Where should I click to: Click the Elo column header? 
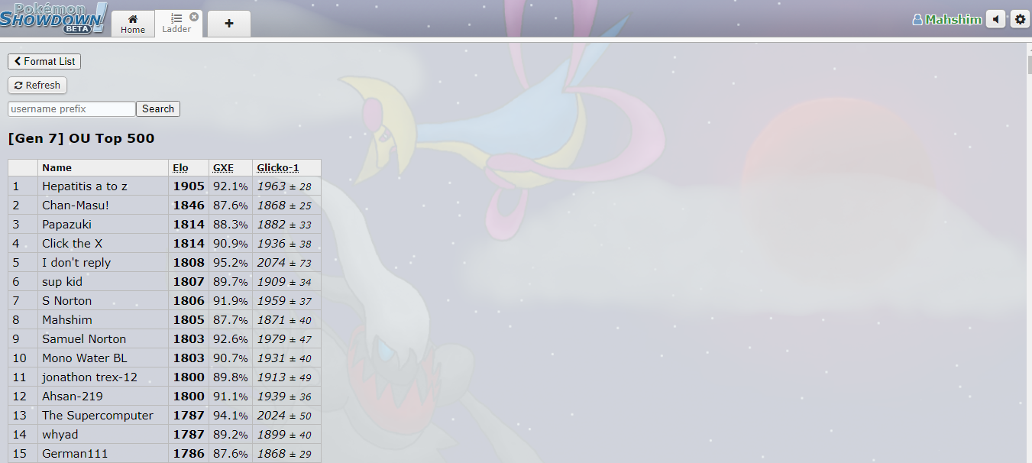(180, 167)
